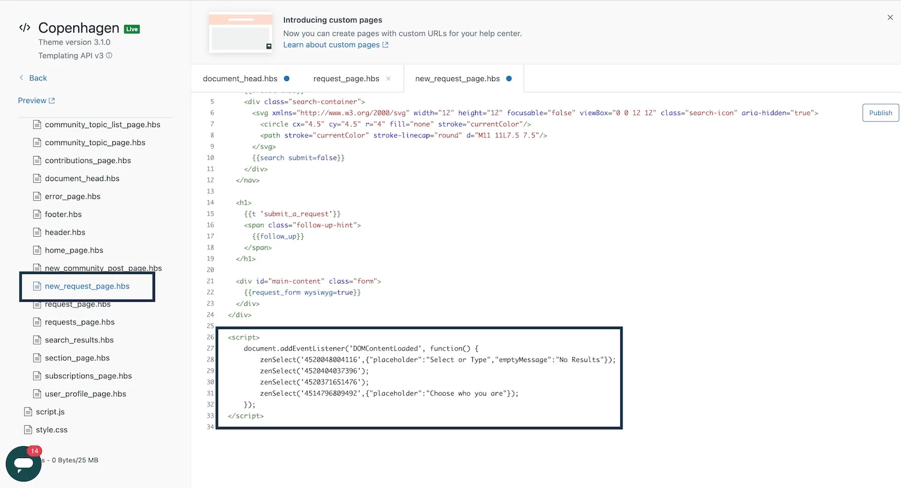Click file icon beside section_page.hbs
The width and height of the screenshot is (901, 488).
coord(37,358)
